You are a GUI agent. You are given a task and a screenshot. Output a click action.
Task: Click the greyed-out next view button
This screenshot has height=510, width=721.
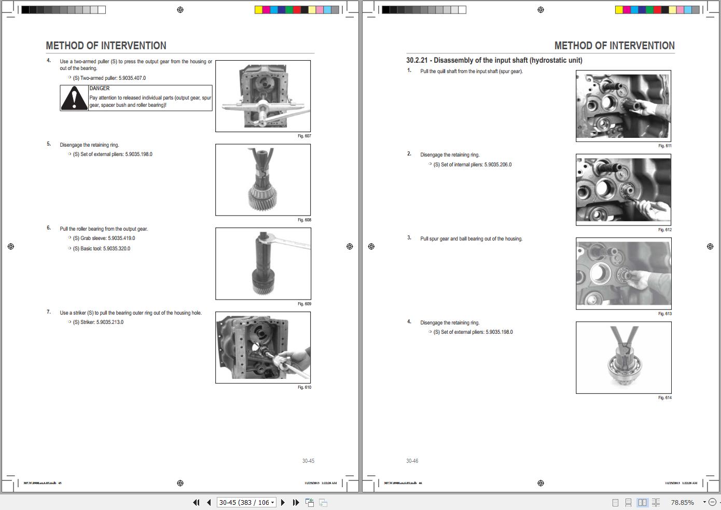click(323, 502)
